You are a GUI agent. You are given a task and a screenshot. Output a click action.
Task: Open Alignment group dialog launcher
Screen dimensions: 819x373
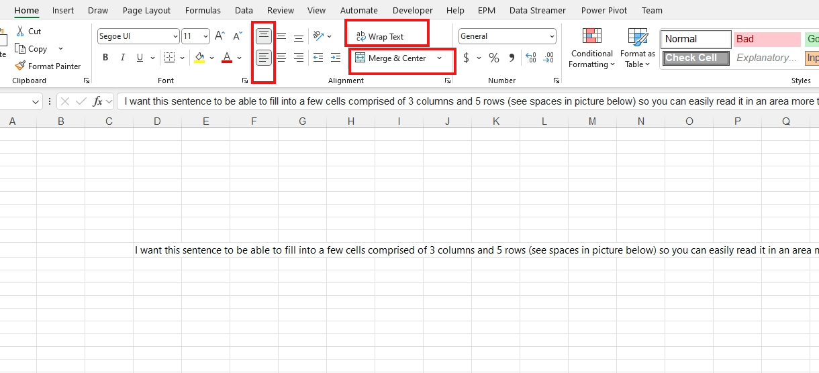pyautogui.click(x=448, y=81)
